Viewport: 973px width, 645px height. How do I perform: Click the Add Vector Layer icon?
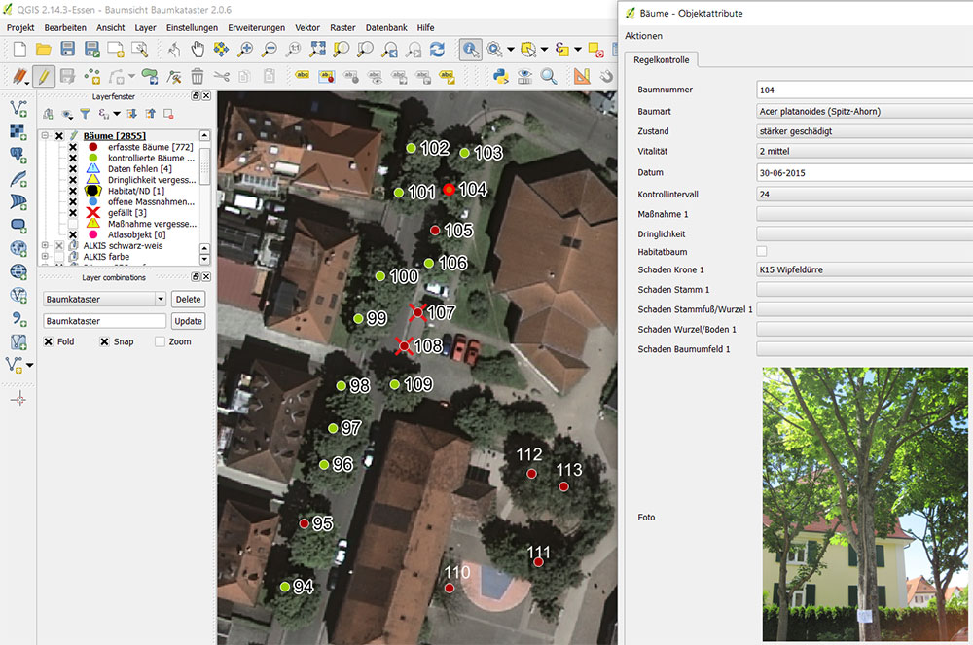[18, 108]
